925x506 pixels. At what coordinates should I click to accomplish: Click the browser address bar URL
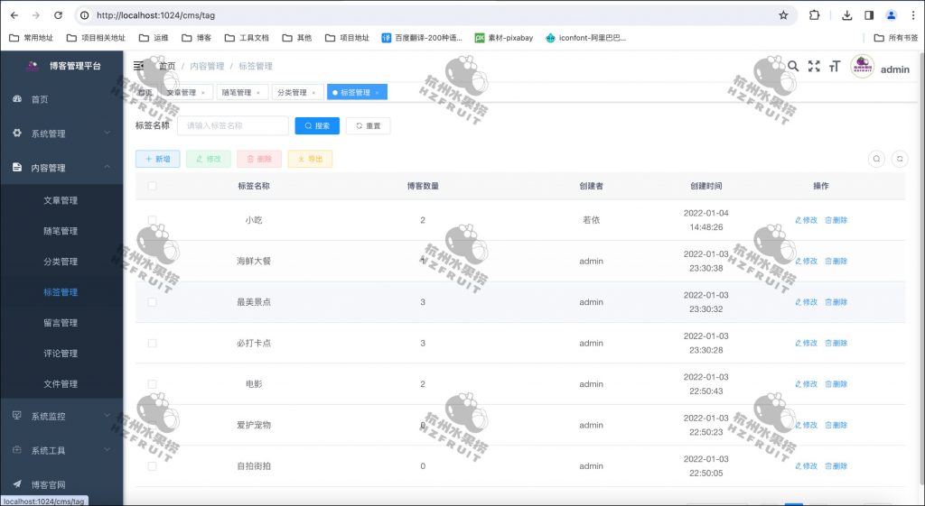155,15
